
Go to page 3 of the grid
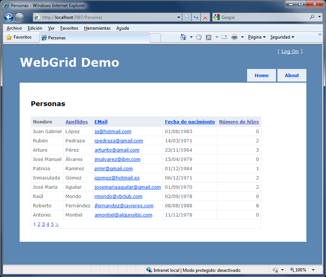coord(43,224)
